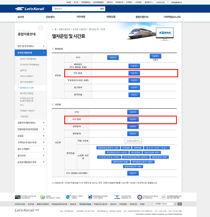The image size is (210, 217).
Task: Click the go button beside 코레일 Family
Action: (x=180, y=204)
